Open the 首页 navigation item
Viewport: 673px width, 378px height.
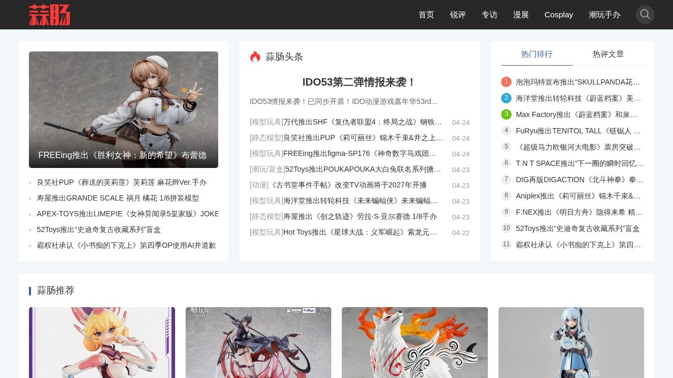[426, 15]
